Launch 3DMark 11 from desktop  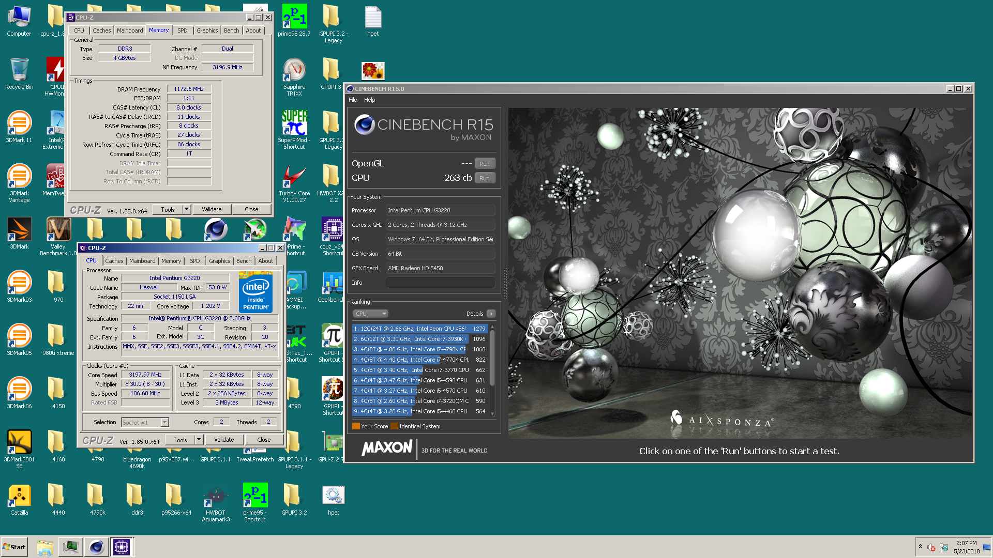(x=19, y=128)
